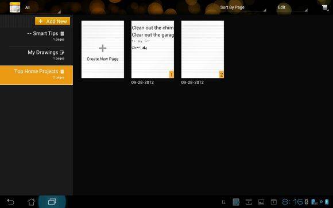This screenshot has width=333, height=208.
Task: Click the 09-28-2012 date under page 1
Action: click(x=142, y=83)
